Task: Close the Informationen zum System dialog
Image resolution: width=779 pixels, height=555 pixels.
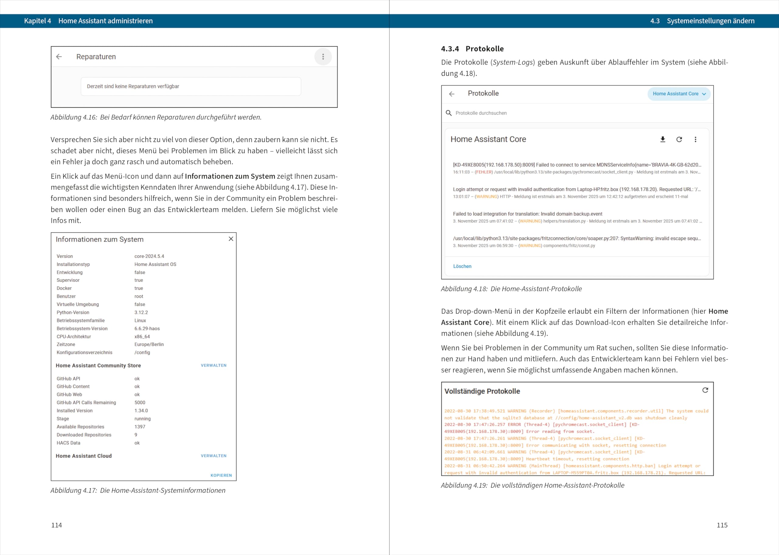Action: pos(231,239)
